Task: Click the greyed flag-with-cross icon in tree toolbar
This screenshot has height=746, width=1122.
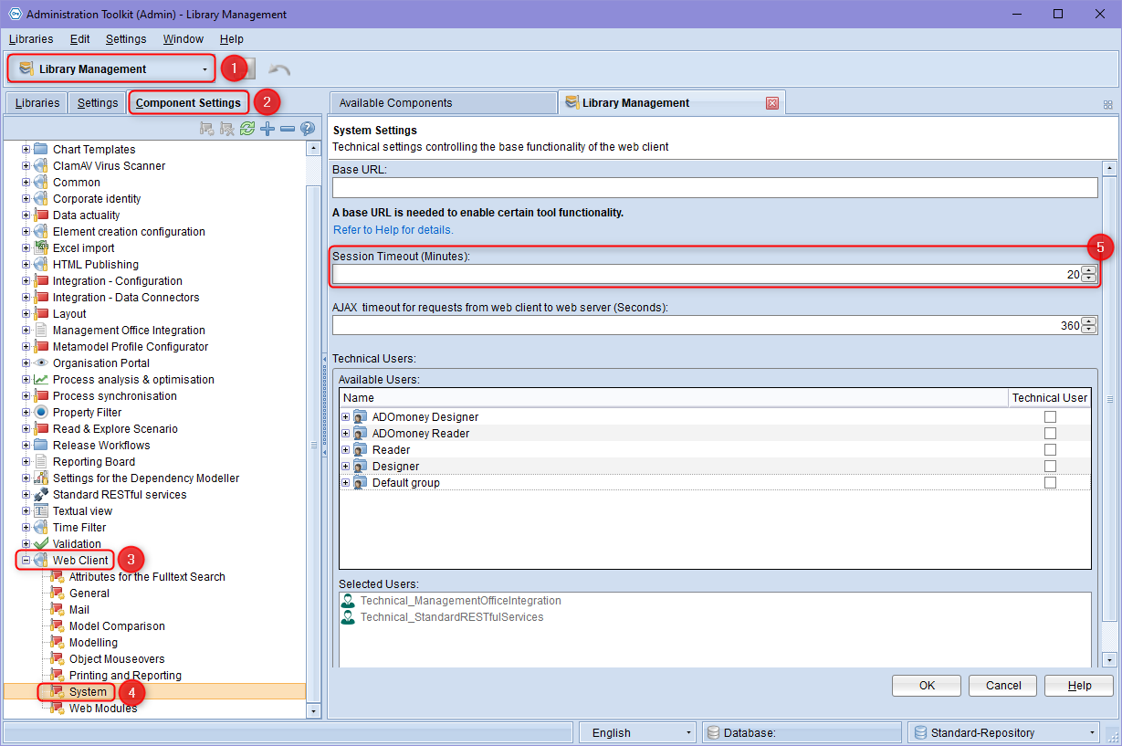Action: tap(227, 129)
